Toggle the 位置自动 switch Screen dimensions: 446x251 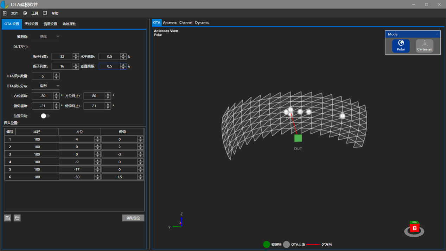click(x=45, y=116)
